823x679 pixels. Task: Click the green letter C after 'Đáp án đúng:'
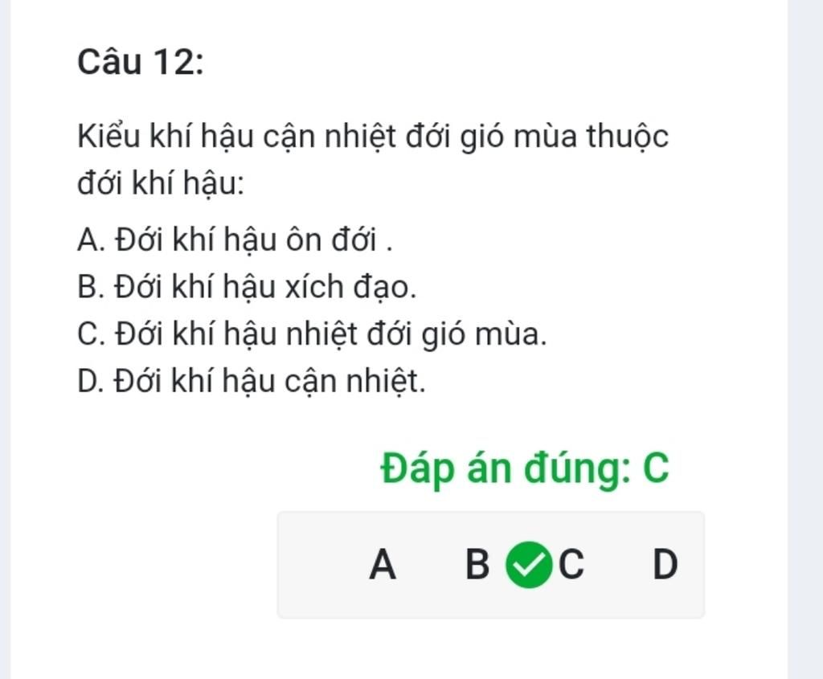point(656,469)
